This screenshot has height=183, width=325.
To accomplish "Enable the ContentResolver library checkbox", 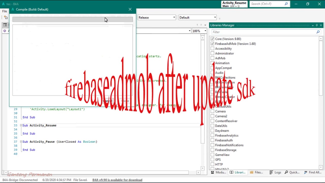I will click(212, 121).
